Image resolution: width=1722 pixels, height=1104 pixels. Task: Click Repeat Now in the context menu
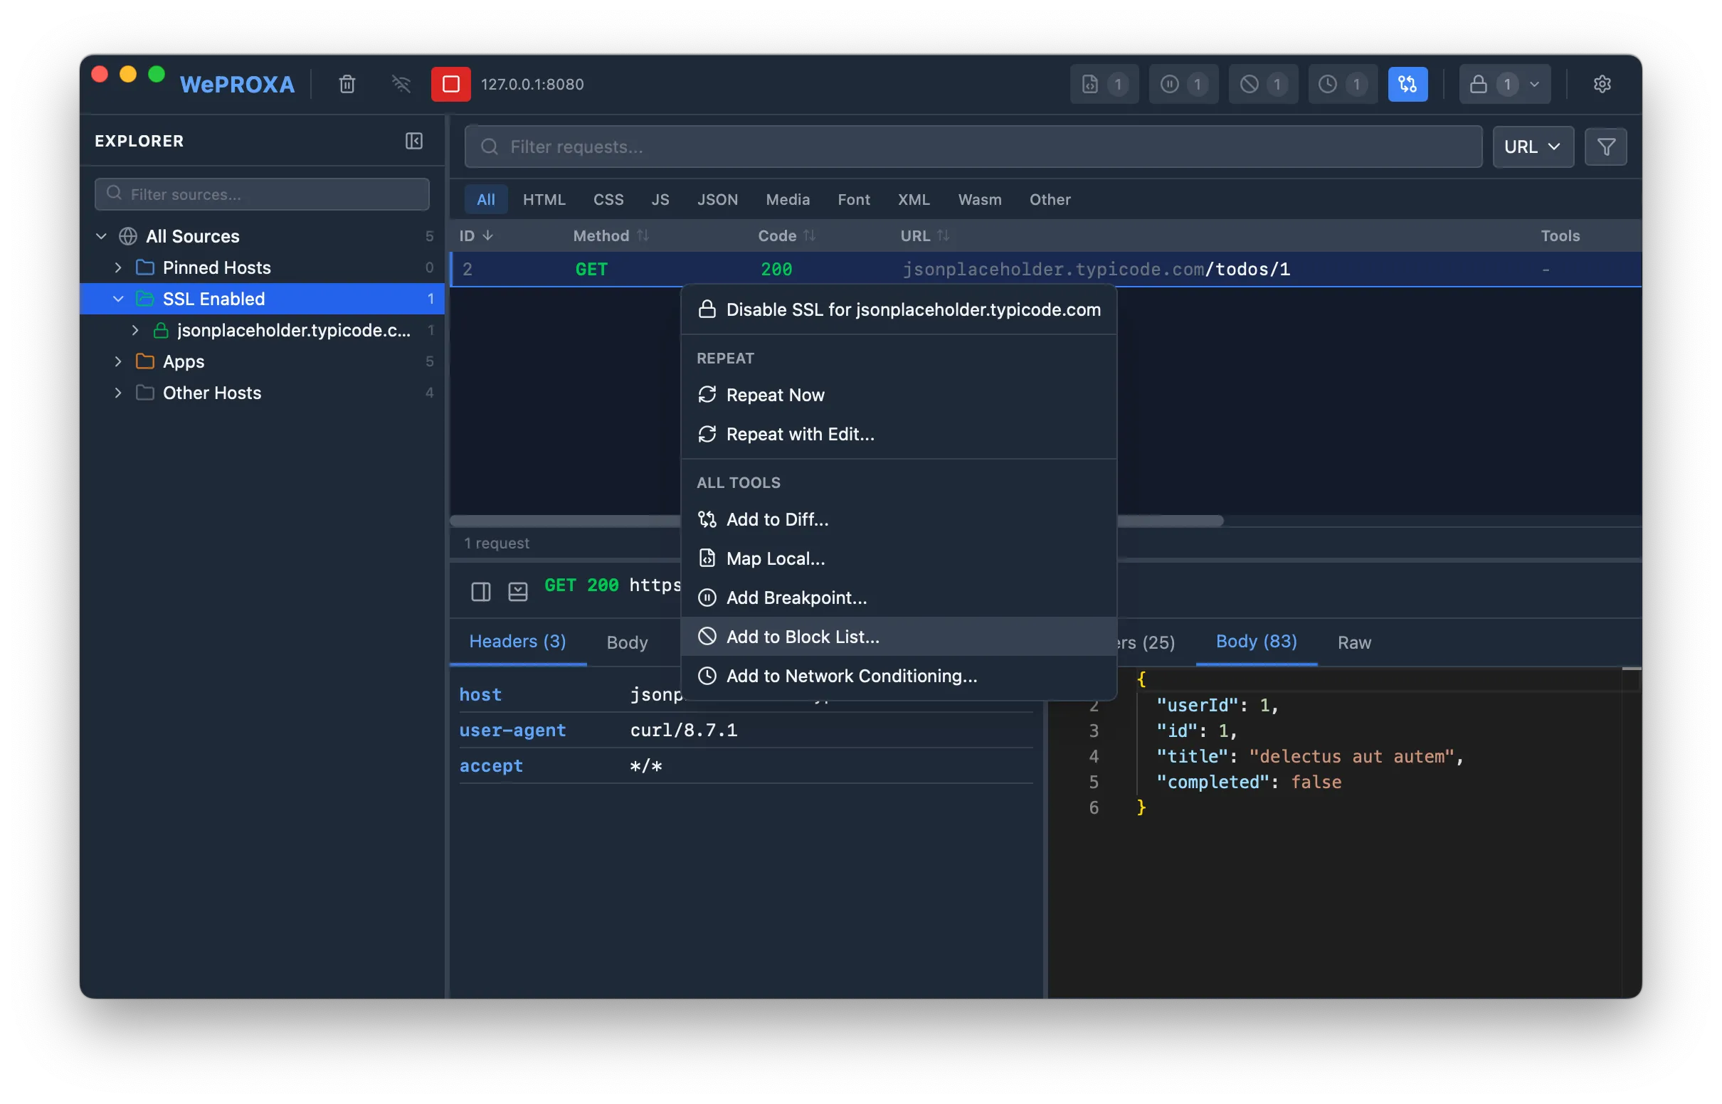coord(774,394)
